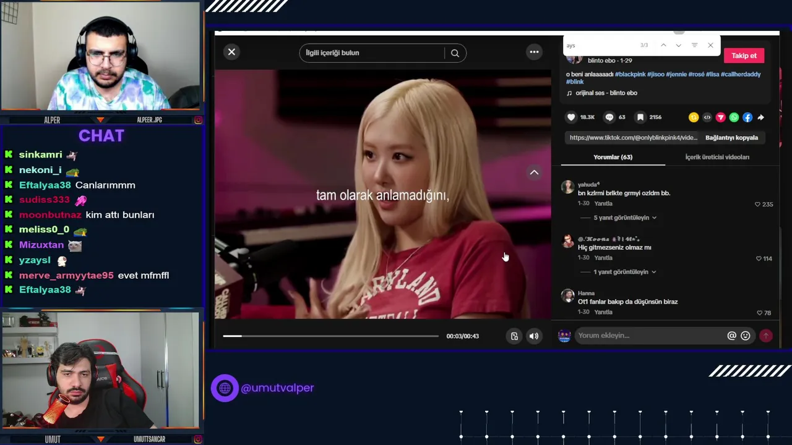This screenshot has height=445, width=792.
Task: Click Eftalyaa38 'Canlarımmm' chat username
Action: 45,185
